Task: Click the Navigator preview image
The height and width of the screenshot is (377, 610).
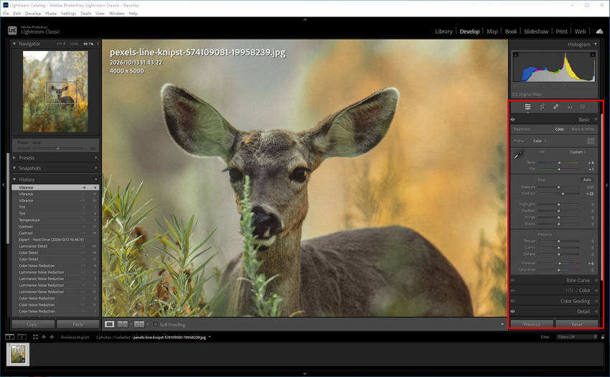Action: tap(55, 91)
